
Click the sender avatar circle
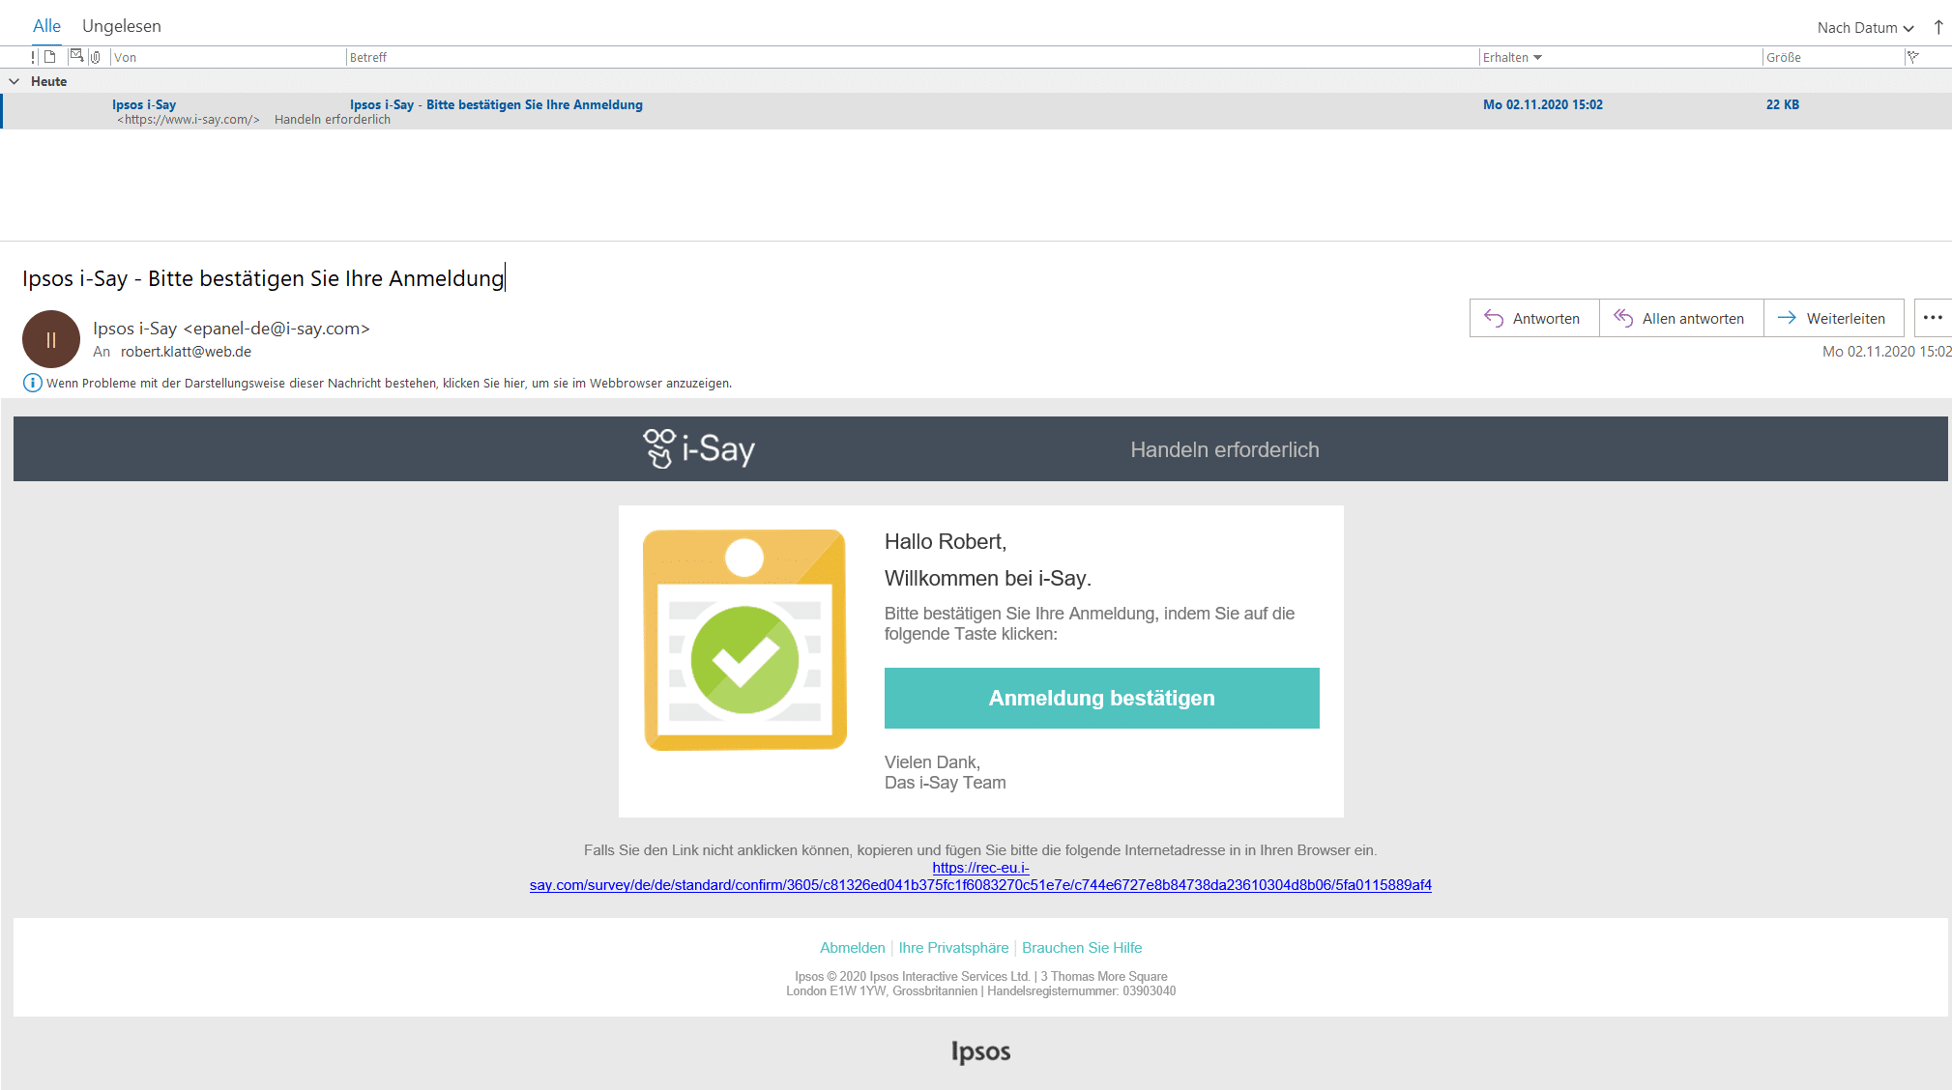(50, 339)
